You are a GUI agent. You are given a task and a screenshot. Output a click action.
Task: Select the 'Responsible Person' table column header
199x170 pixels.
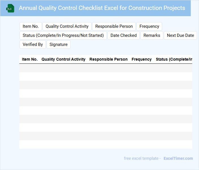click(x=108, y=59)
